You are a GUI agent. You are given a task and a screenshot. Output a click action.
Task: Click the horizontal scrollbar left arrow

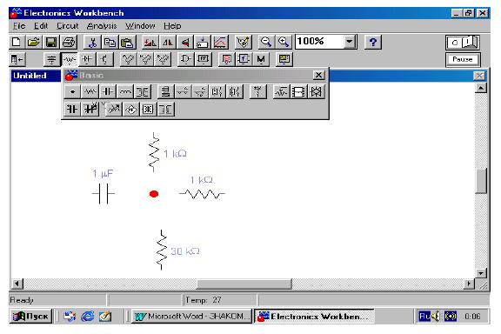[x=17, y=284]
